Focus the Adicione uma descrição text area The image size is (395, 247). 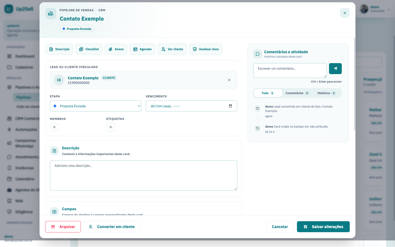click(143, 176)
